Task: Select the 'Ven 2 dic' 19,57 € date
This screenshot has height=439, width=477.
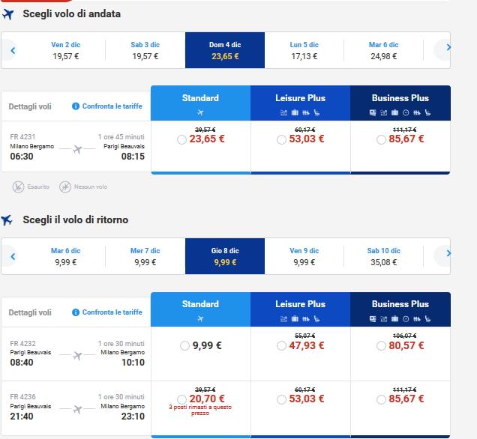Action: 66,50
